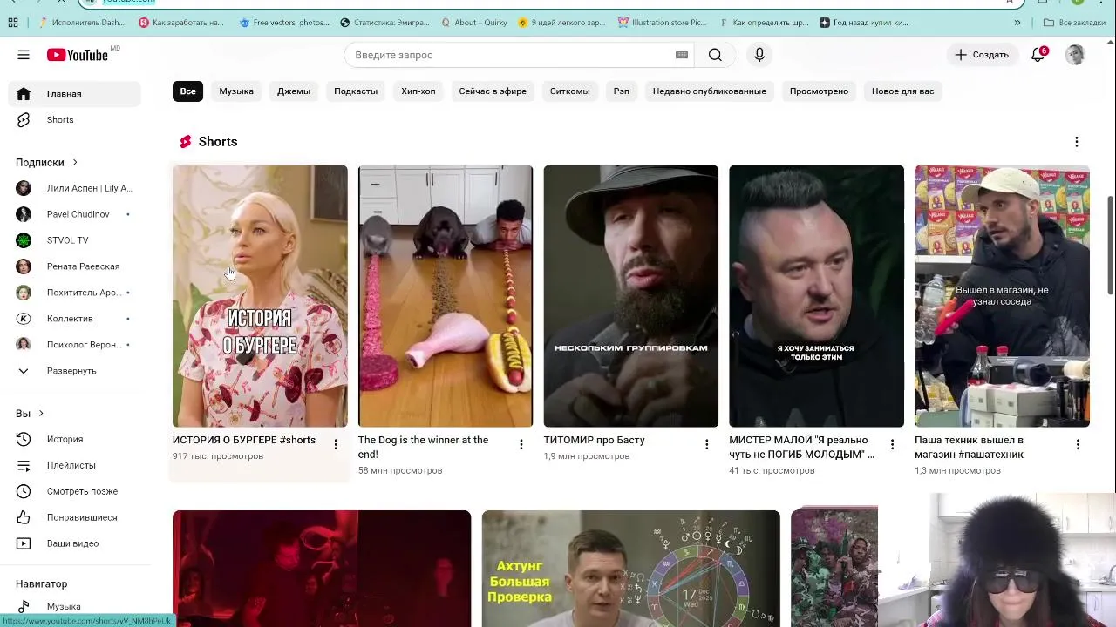Open Смотреть позже list
This screenshot has width=1116, height=627.
[75, 492]
